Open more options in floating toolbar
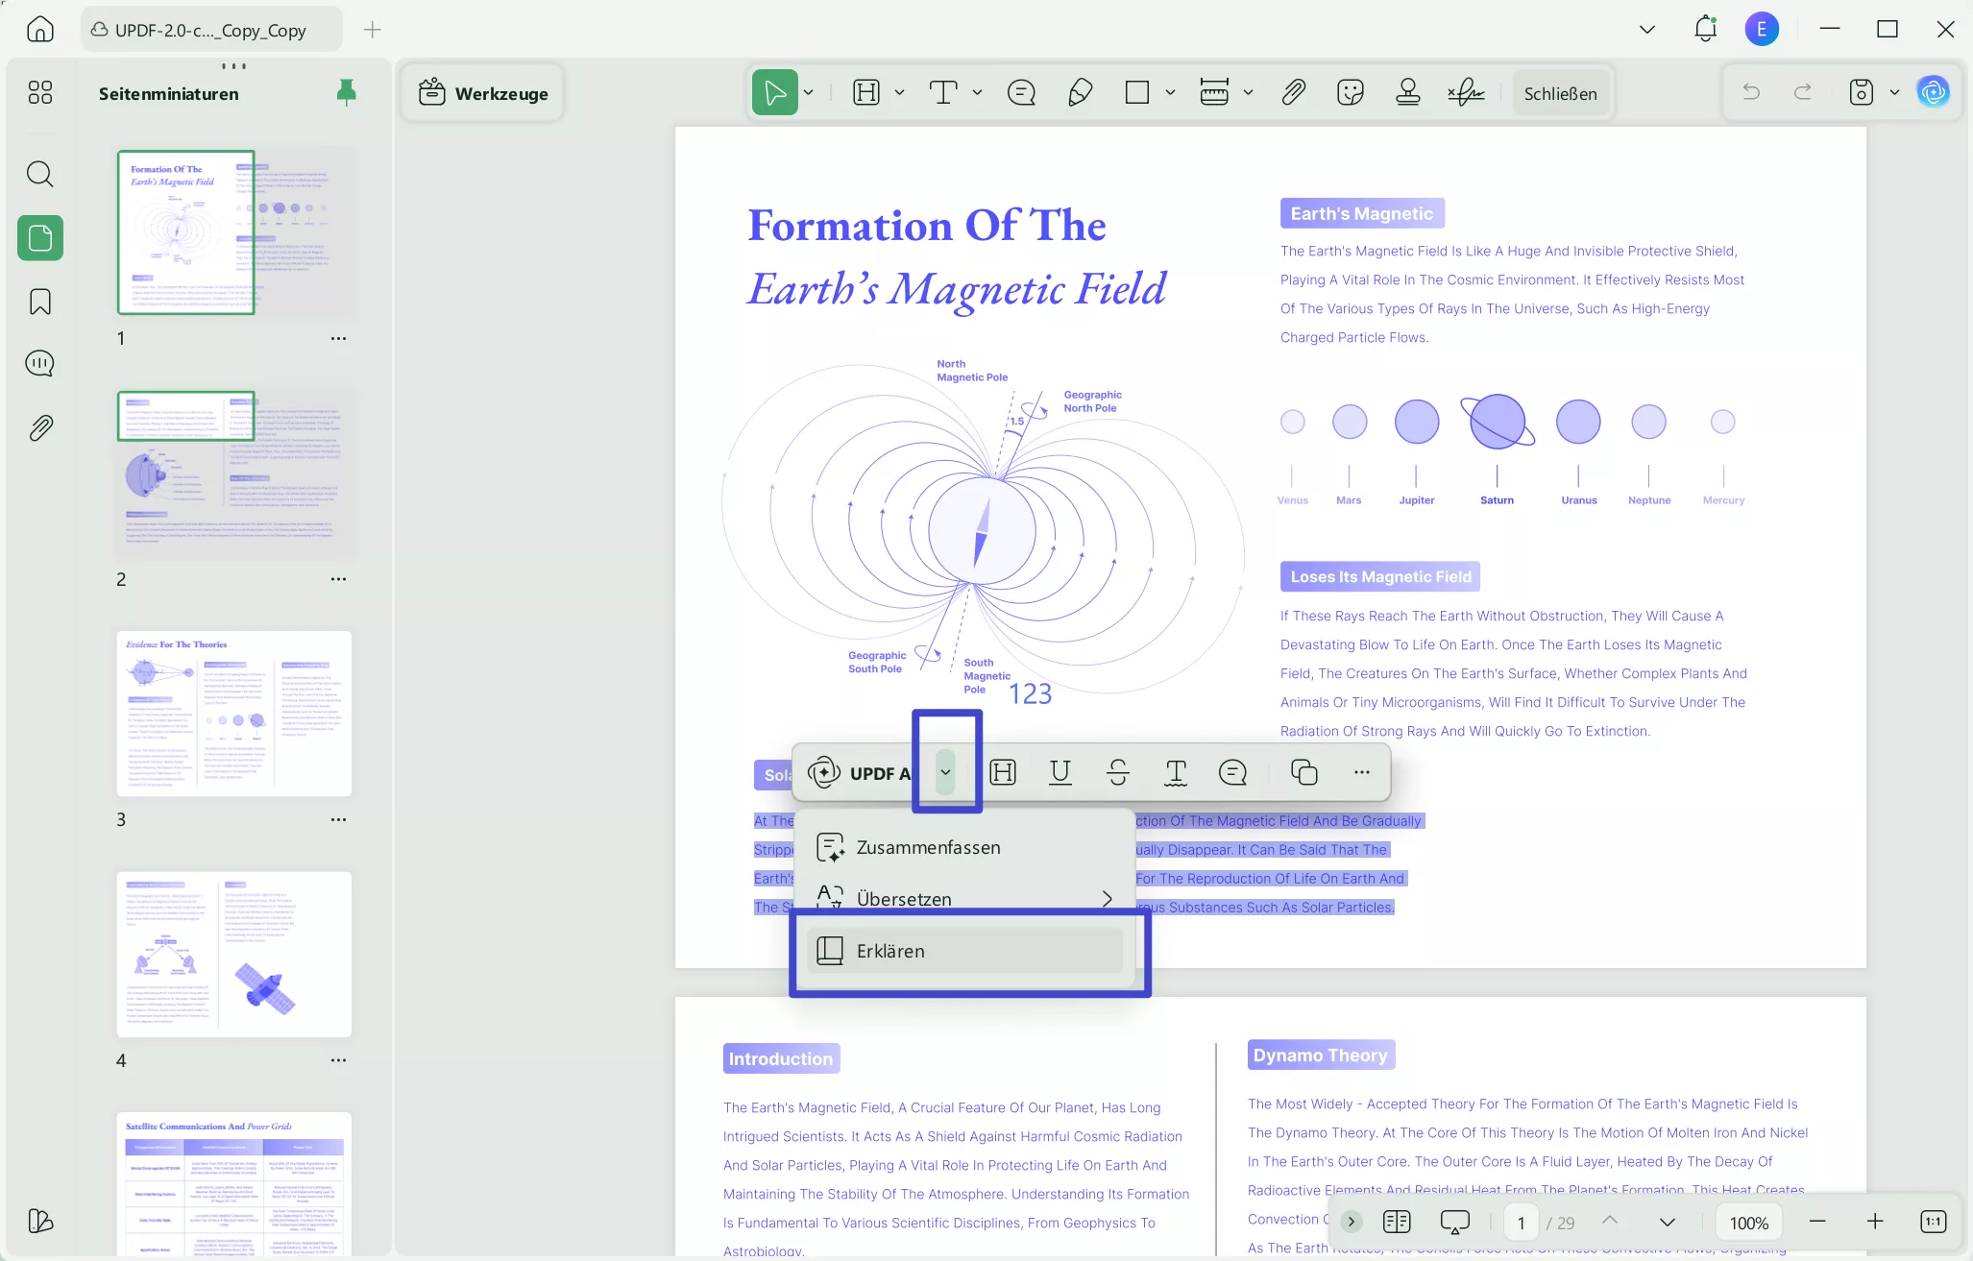This screenshot has height=1261, width=1973. (x=1362, y=772)
